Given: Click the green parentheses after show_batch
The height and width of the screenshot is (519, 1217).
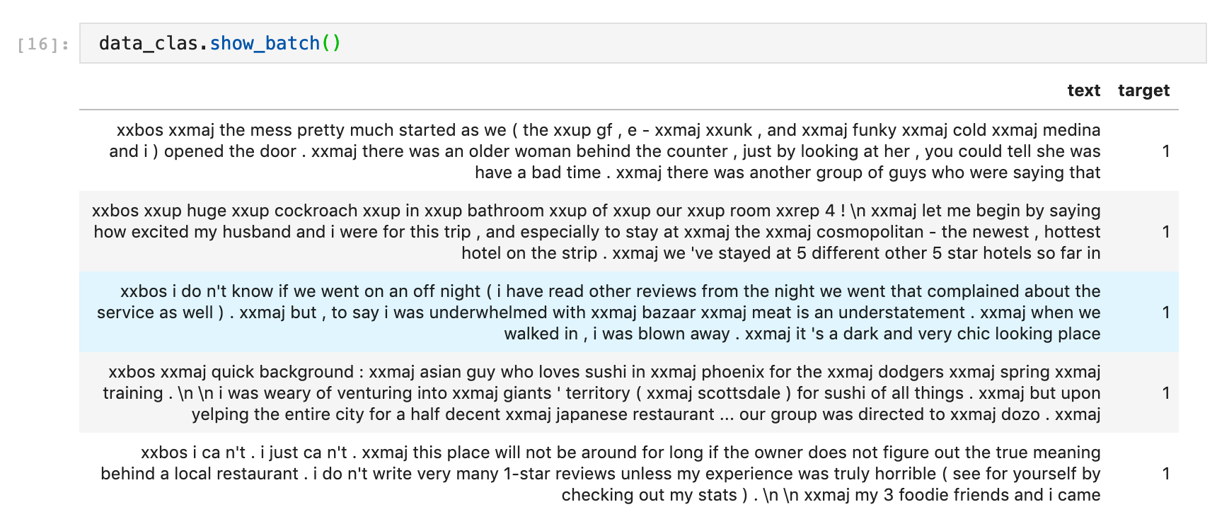Looking at the screenshot, I should [x=331, y=43].
